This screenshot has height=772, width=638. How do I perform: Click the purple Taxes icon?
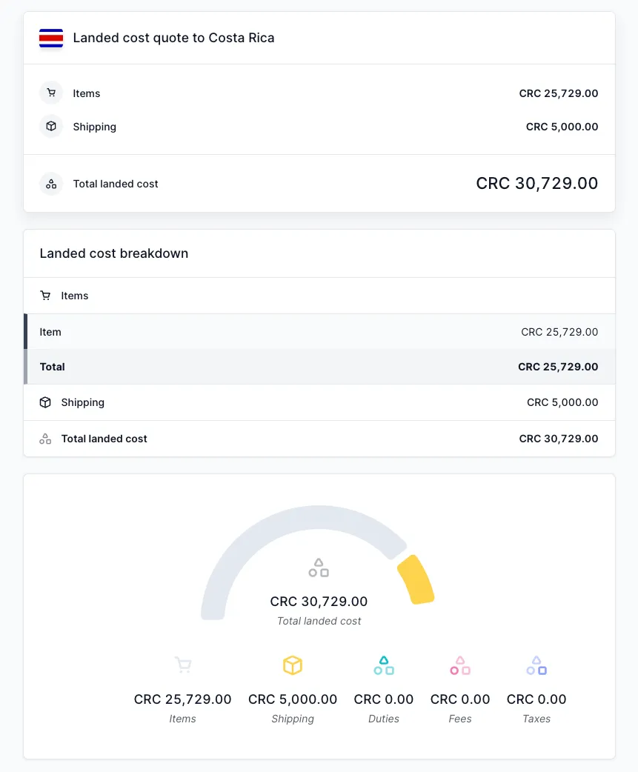tap(536, 665)
